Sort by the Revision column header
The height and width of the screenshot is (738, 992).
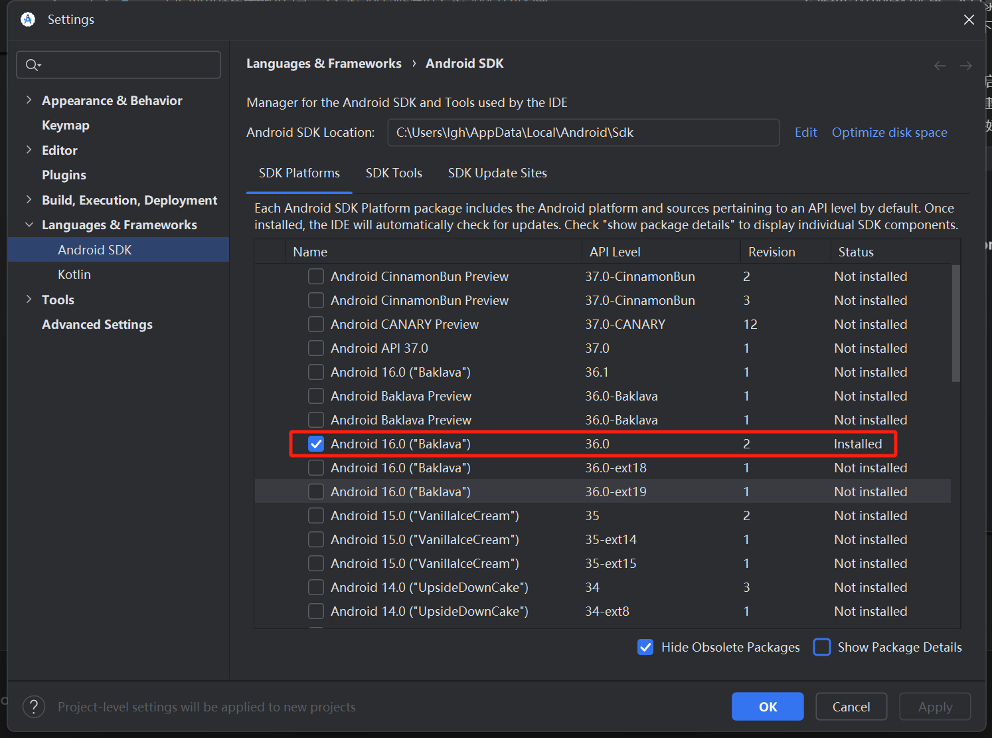pyautogui.click(x=785, y=252)
